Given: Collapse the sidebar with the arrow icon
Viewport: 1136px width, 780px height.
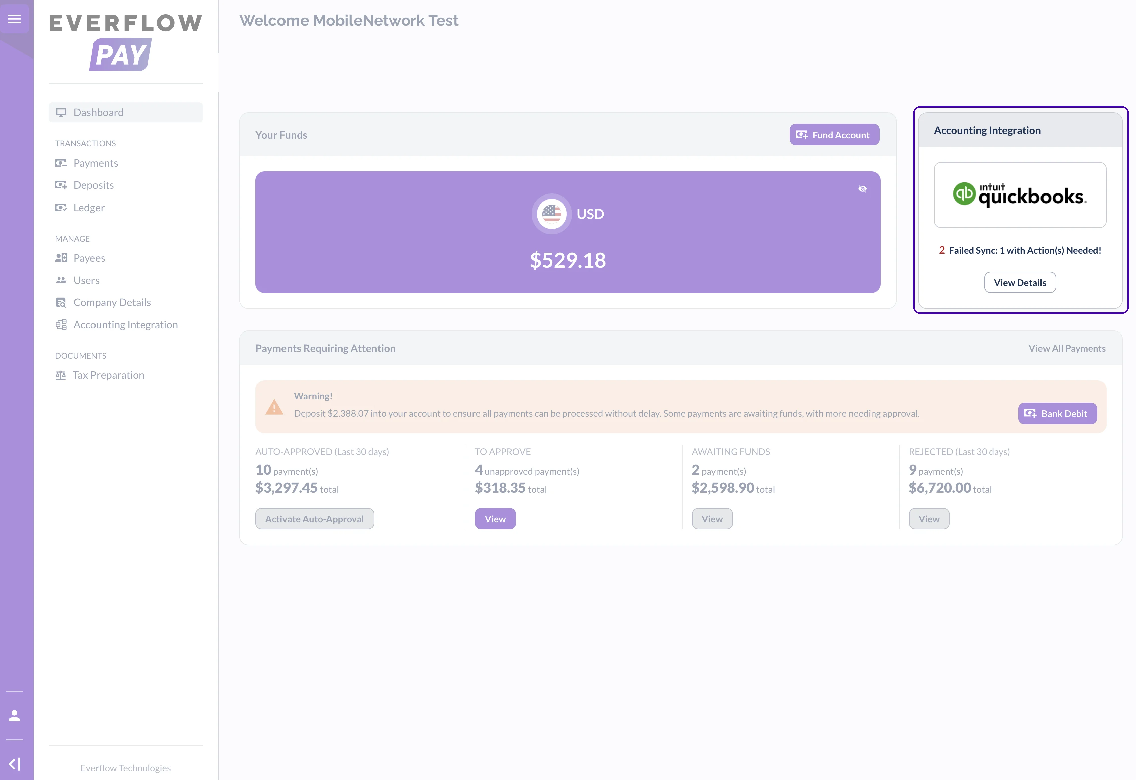Looking at the screenshot, I should [15, 764].
